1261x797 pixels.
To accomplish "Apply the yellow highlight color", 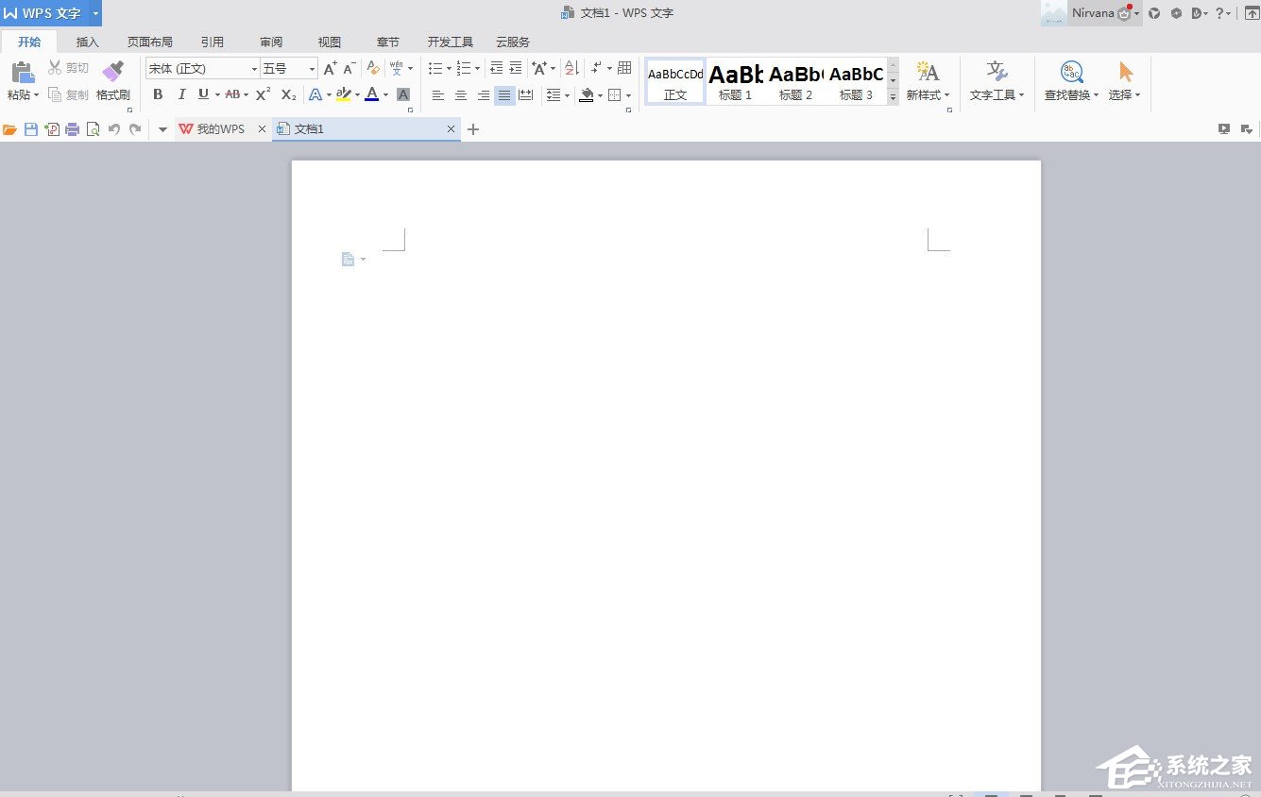I will tap(343, 94).
